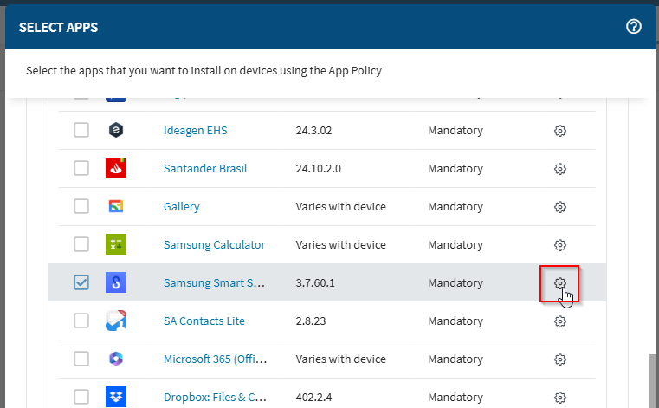The height and width of the screenshot is (408, 659).
Task: Uncheck the Samsung Smart Switch checkbox
Action: 81,282
